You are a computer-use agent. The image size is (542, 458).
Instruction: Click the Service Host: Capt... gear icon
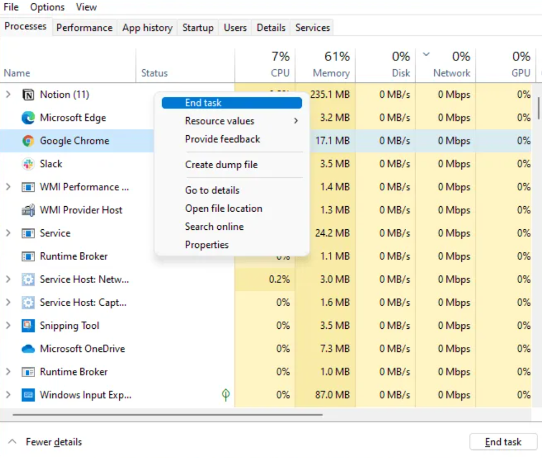28,302
